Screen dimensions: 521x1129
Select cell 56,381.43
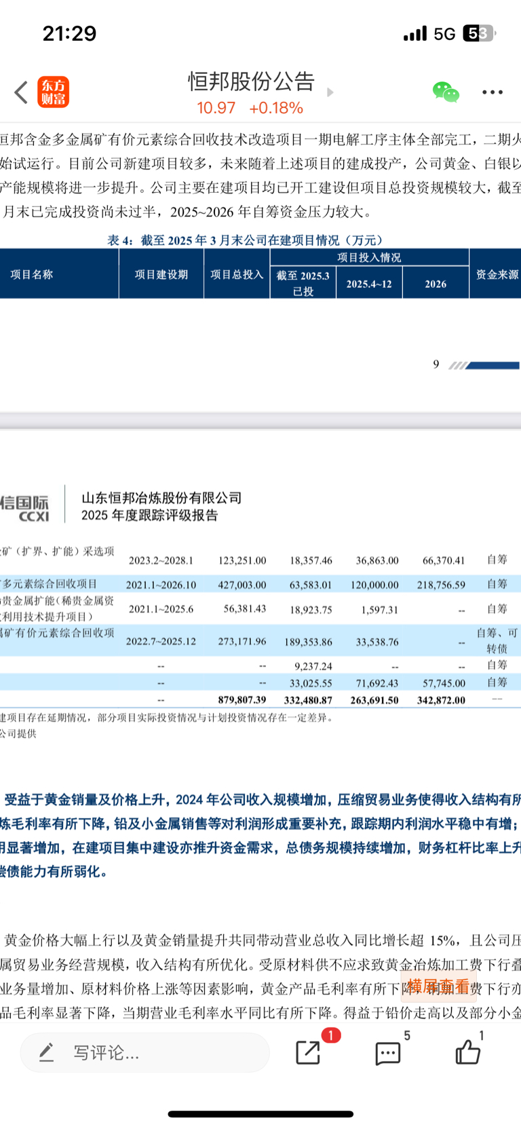click(x=245, y=609)
